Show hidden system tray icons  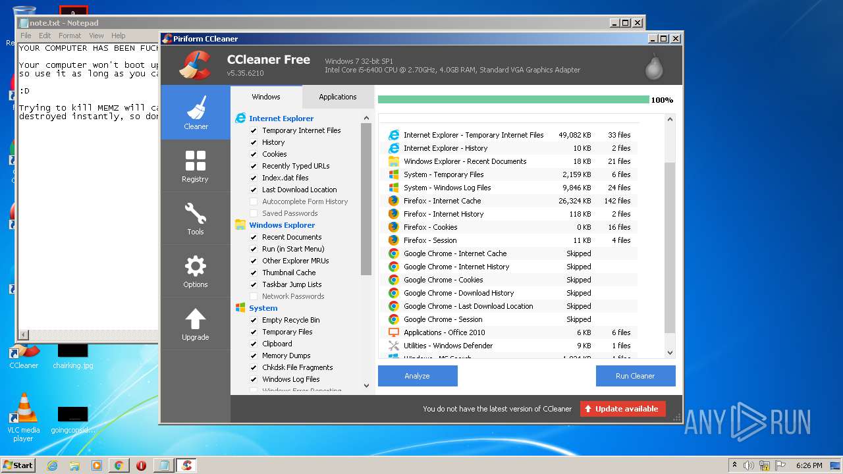point(734,465)
